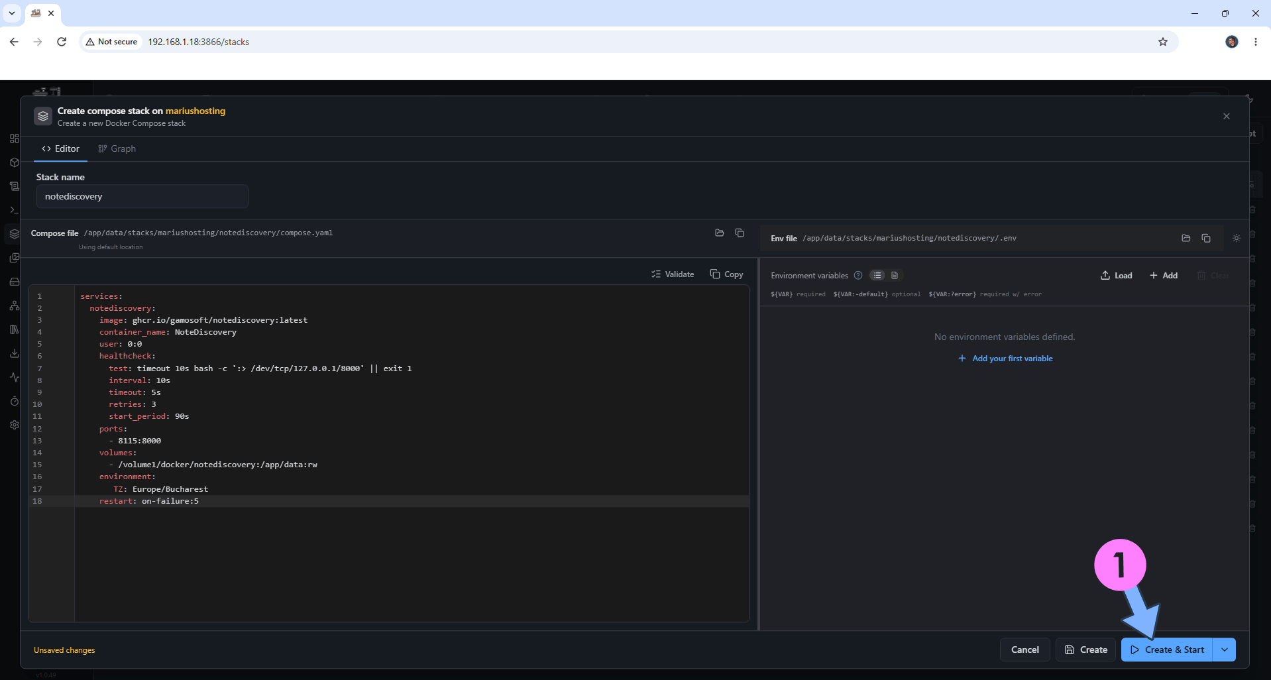Click the Stack name input field
Viewport: 1271px width, 680px height.
(142, 196)
